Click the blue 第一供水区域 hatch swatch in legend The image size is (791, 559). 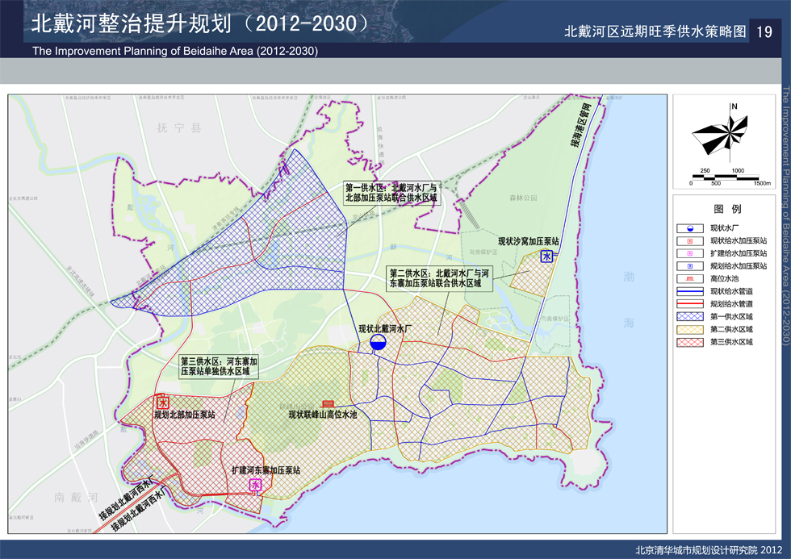691,317
